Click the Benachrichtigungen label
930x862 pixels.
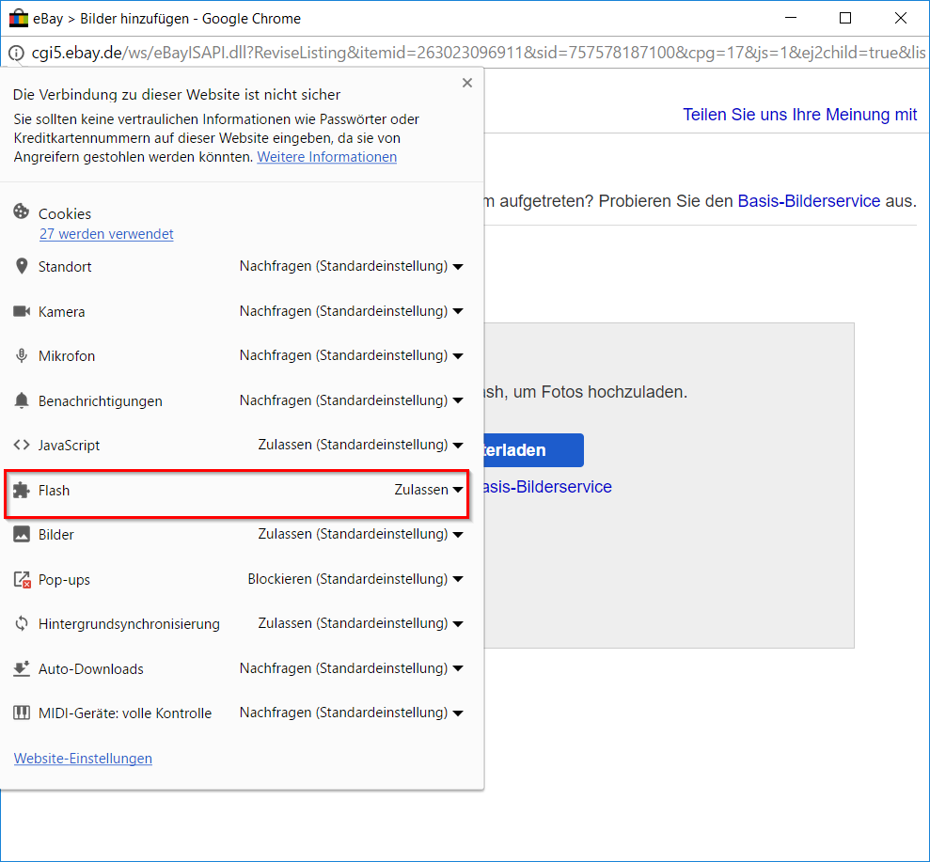(x=101, y=401)
